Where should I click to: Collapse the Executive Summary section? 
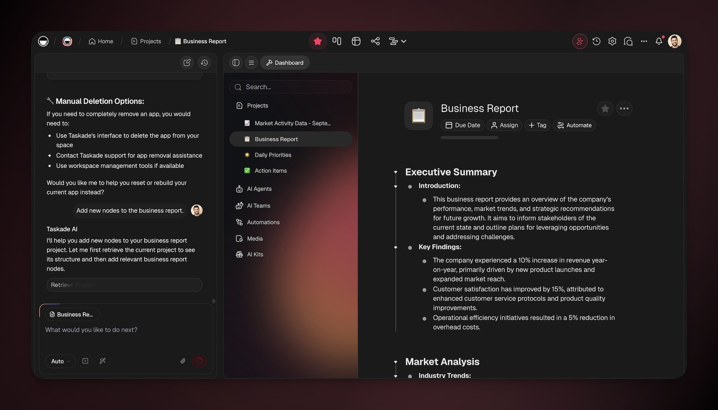tap(396, 172)
